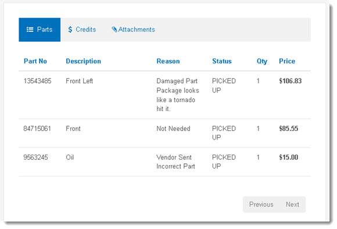Sort by Qty column header
Viewport: 337px width, 229px height.
262,62
